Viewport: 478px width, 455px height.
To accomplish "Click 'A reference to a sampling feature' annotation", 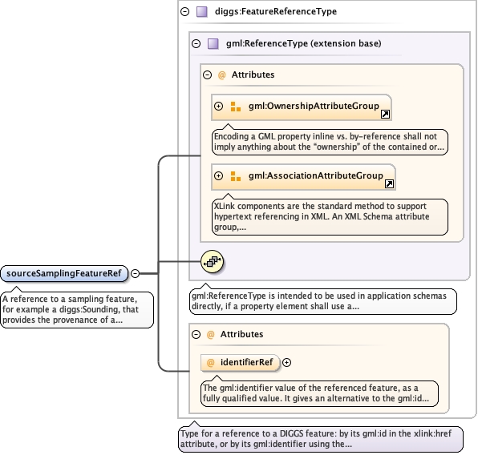I will click(x=77, y=310).
